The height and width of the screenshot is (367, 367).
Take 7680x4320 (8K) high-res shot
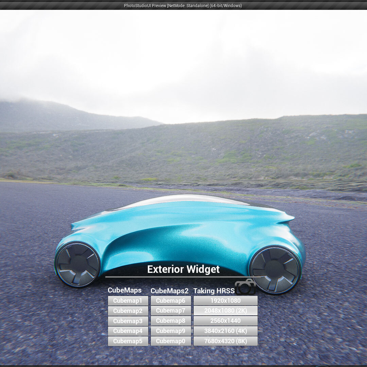[225, 341]
